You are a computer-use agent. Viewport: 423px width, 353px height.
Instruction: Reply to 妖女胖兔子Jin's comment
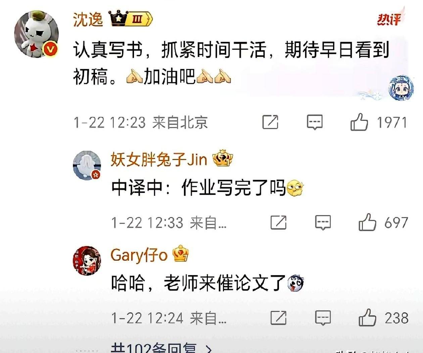tap(323, 222)
